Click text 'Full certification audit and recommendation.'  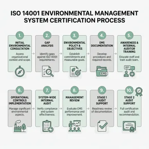click(x=129, y=112)
